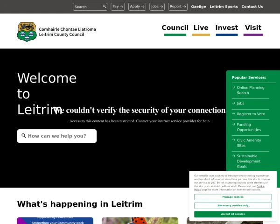280x224 pixels.
Task: Click the magnifier icon in top search box
Action: coord(104,7)
